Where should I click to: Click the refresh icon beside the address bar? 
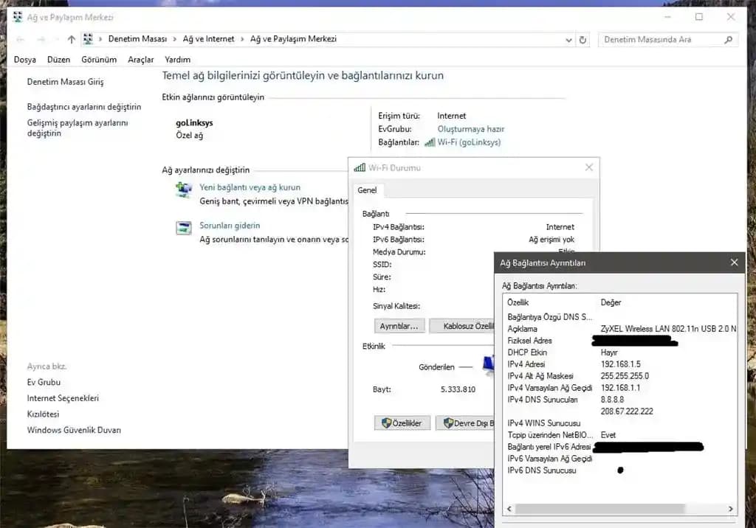tap(583, 38)
